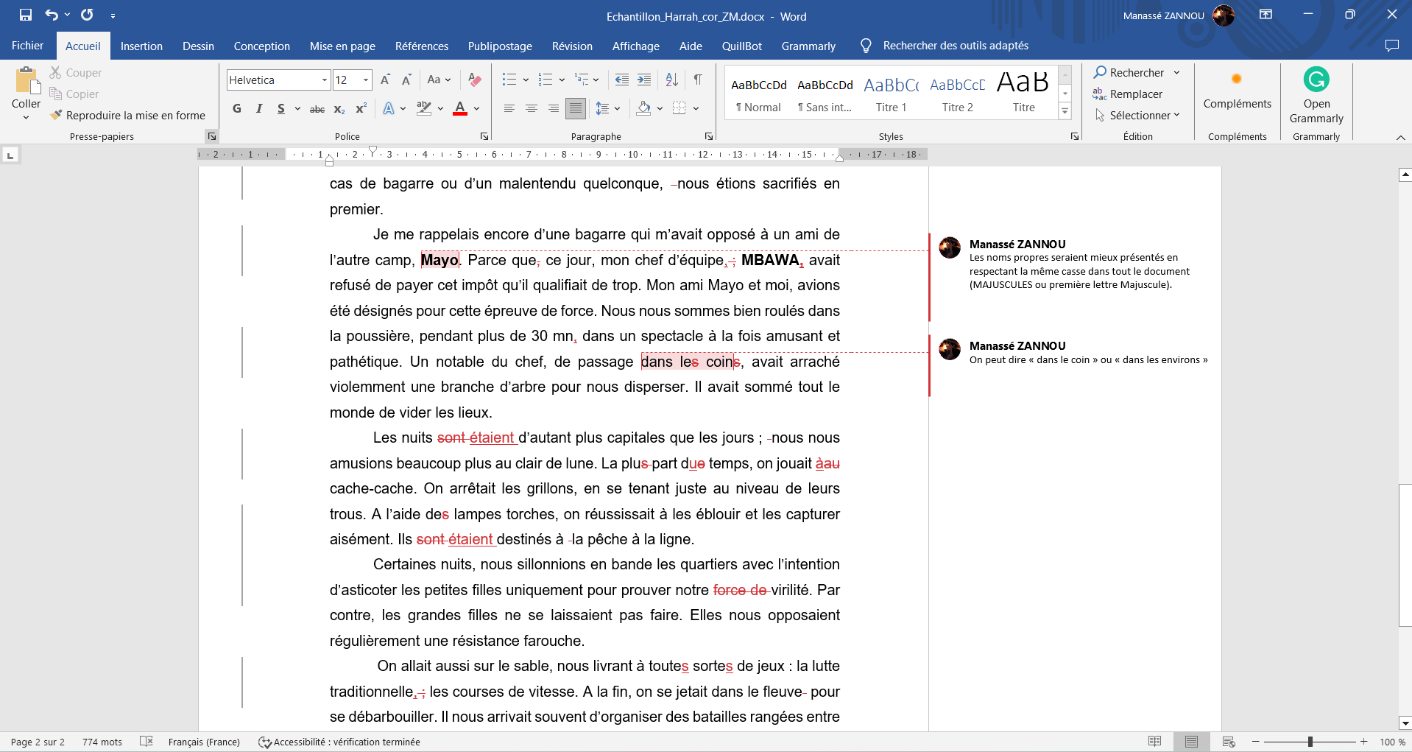Click the format painter brush icon
Screen dimensions: 1412x752
[56, 116]
